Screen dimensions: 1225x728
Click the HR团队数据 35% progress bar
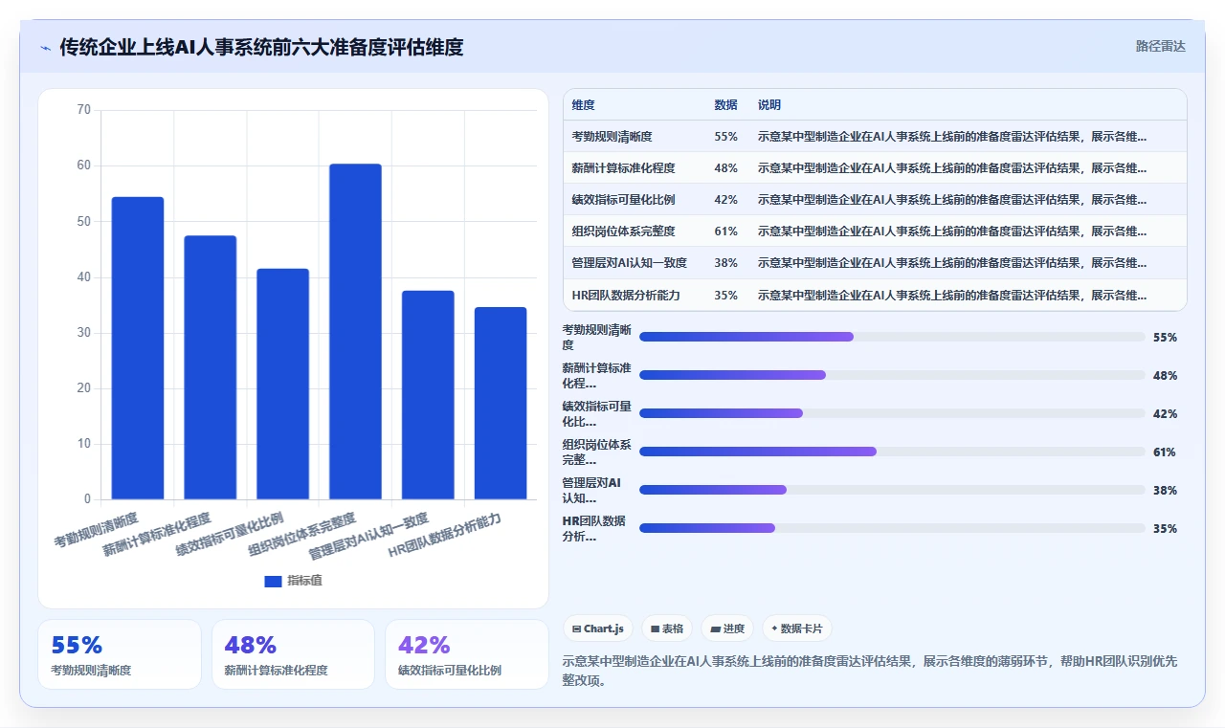[x=892, y=528]
